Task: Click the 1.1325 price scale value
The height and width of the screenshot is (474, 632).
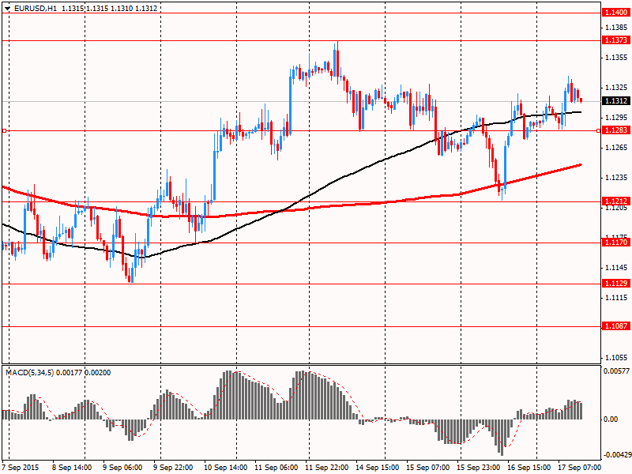Action: pos(617,88)
